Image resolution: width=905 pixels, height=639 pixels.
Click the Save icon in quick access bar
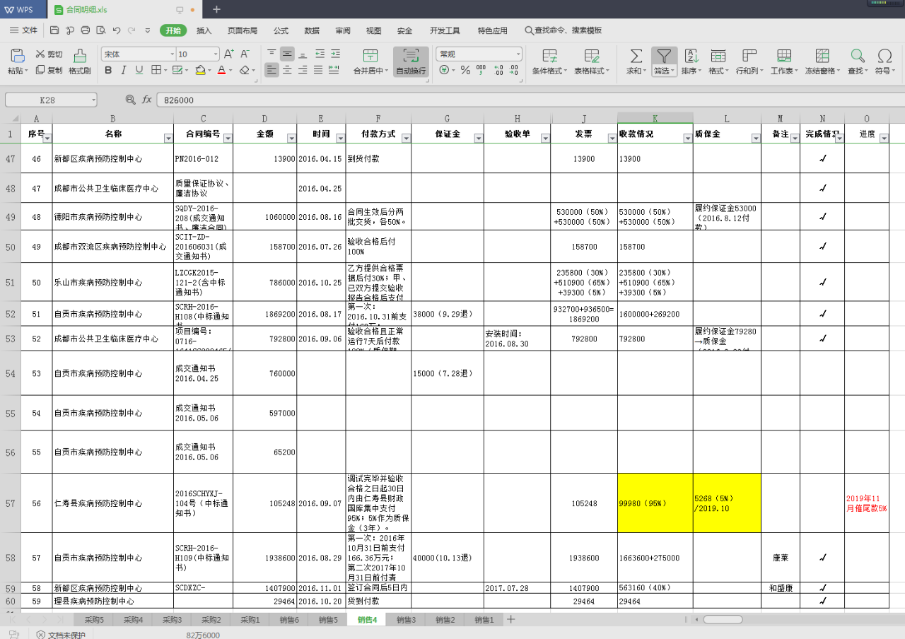(54, 30)
